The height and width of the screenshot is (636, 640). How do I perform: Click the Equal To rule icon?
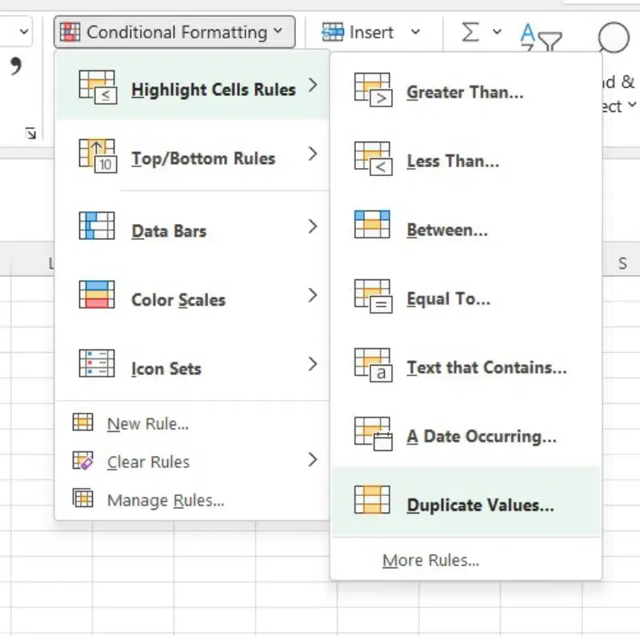point(372,297)
